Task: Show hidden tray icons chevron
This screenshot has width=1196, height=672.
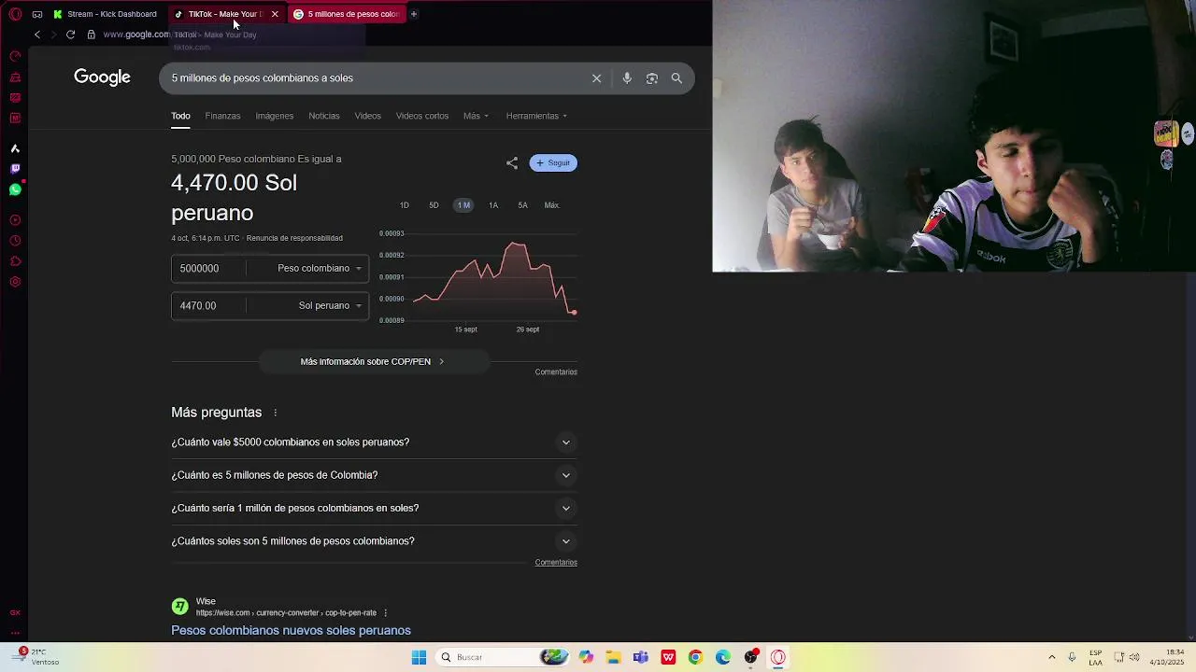Action: click(x=1052, y=657)
